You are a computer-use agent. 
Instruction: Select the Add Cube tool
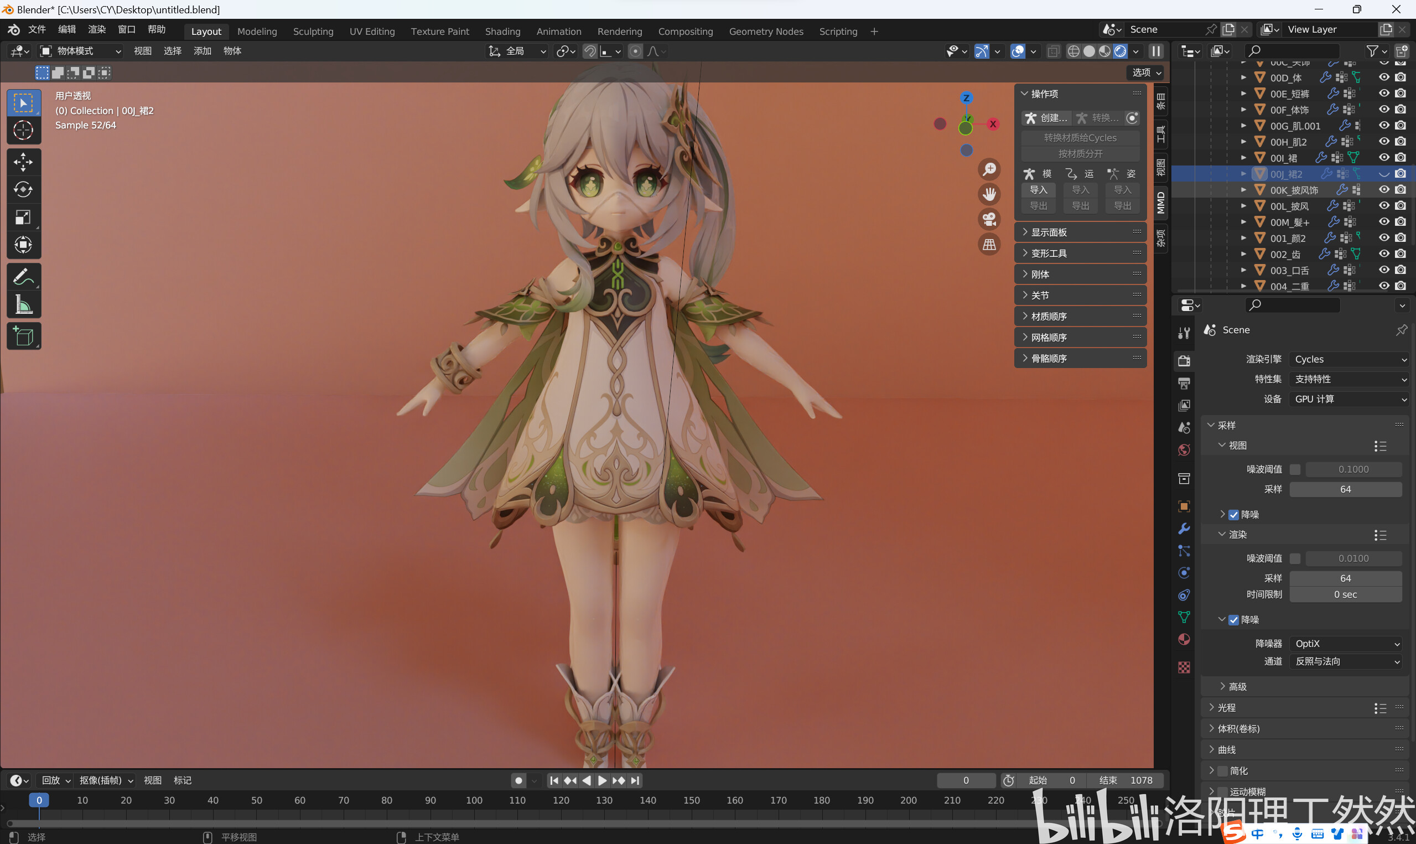click(x=23, y=336)
